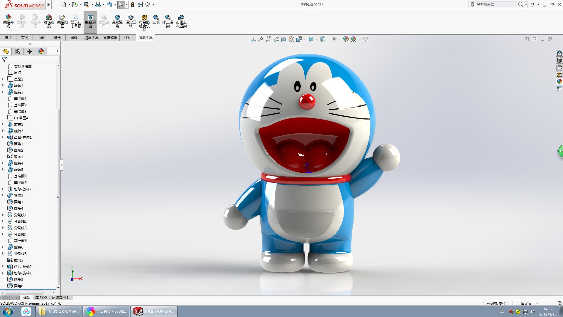Switch to the 特征 (Features) tab
563x317 pixels.
[x=8, y=38]
